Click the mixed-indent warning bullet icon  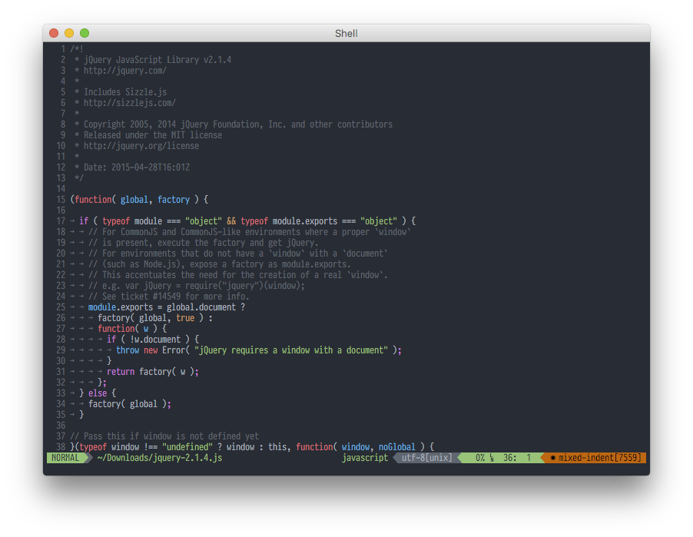(x=552, y=458)
